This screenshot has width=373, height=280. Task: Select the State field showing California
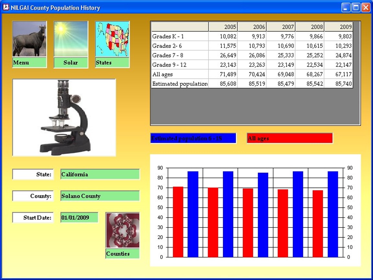pos(100,174)
